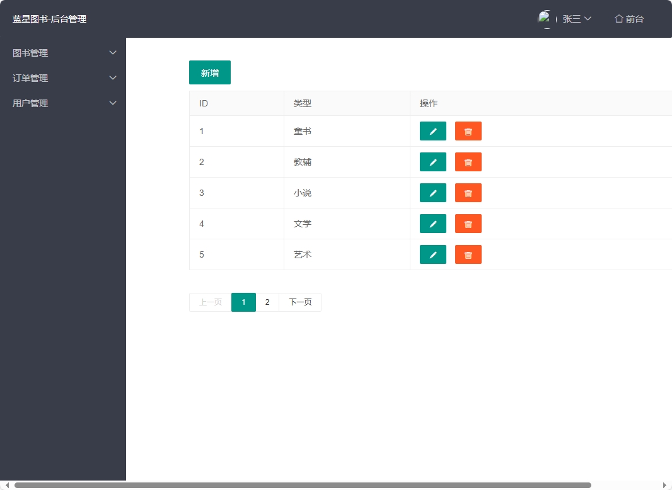This screenshot has height=490, width=672.
Task: Go to page 2 of the list
Action: [267, 302]
